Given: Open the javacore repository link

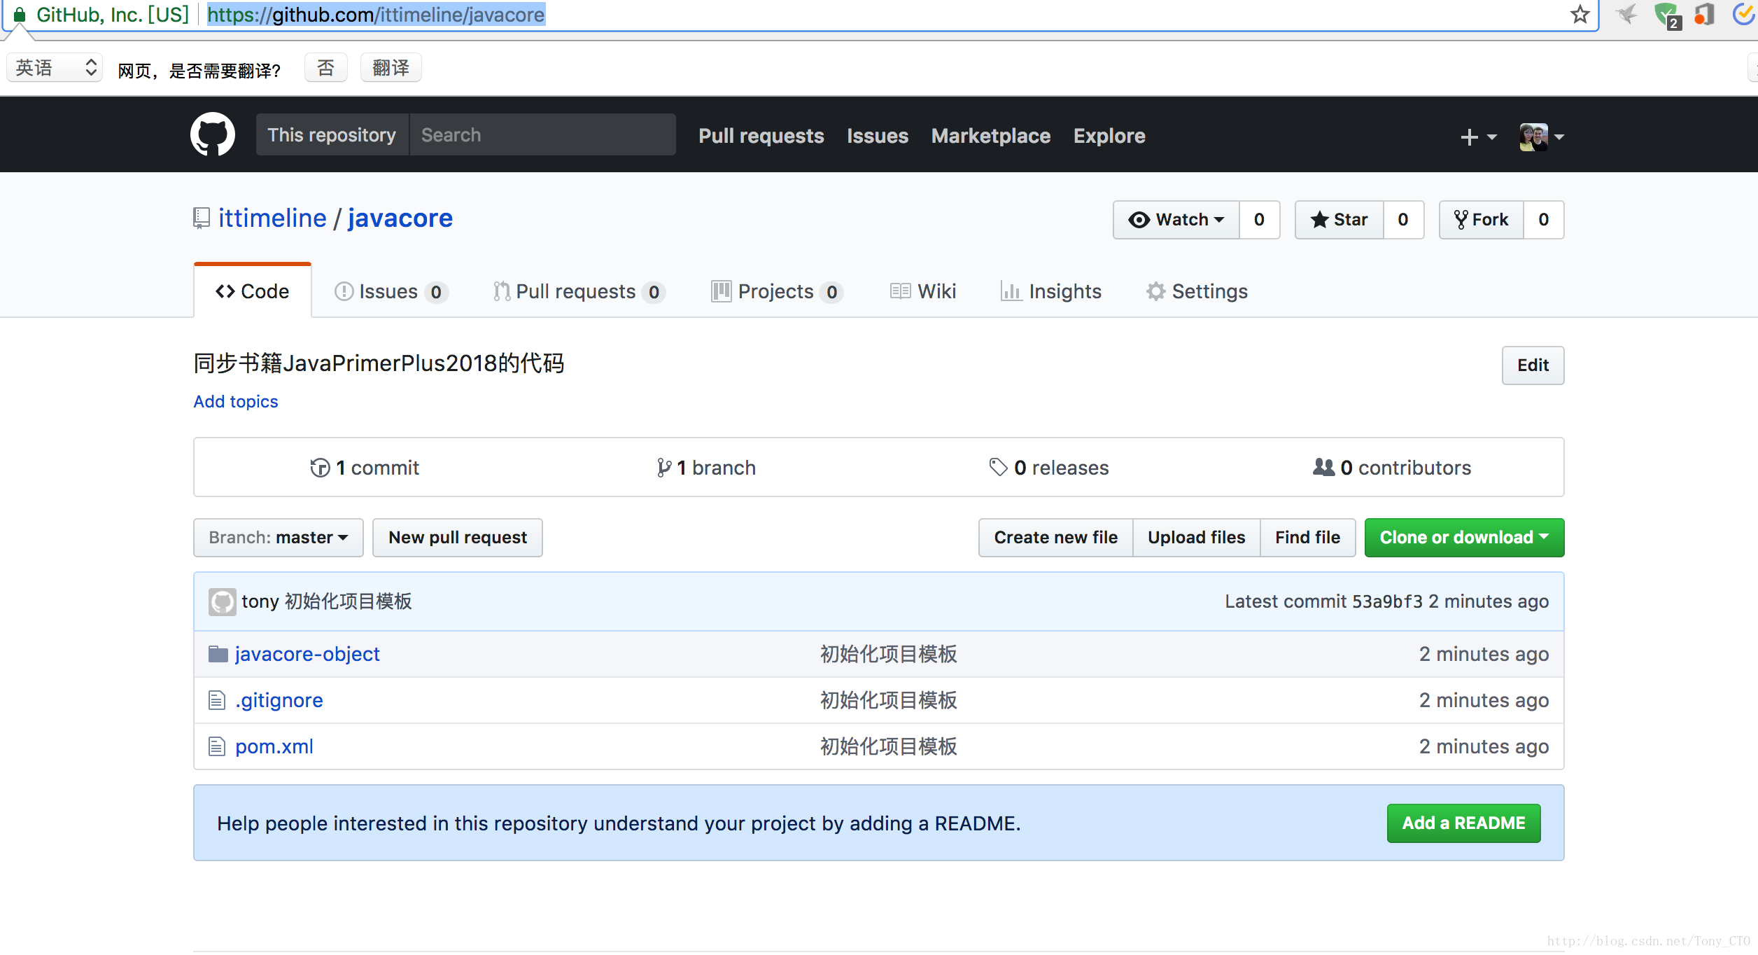Looking at the screenshot, I should tap(400, 218).
